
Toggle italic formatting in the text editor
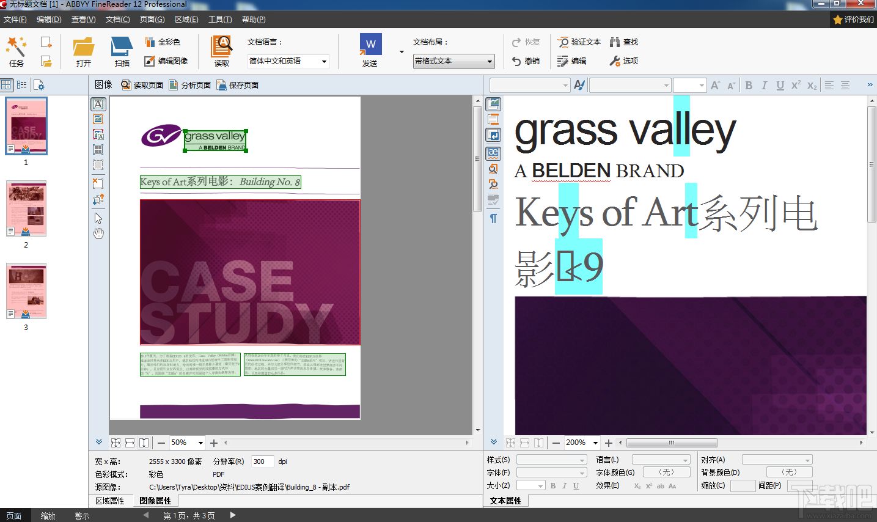[764, 85]
